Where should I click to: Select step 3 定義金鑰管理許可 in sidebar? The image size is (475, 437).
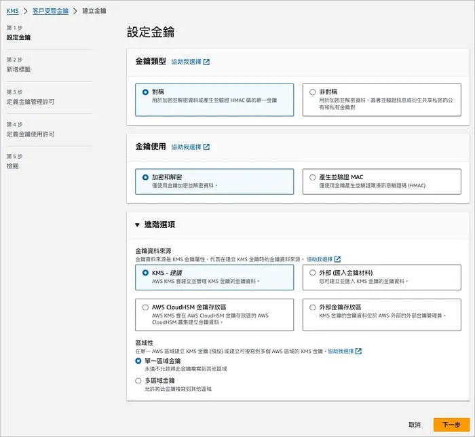31,102
